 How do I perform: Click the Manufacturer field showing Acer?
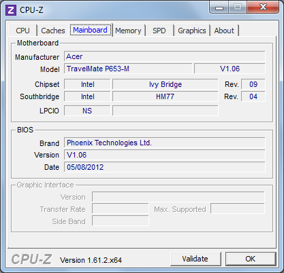click(x=165, y=56)
